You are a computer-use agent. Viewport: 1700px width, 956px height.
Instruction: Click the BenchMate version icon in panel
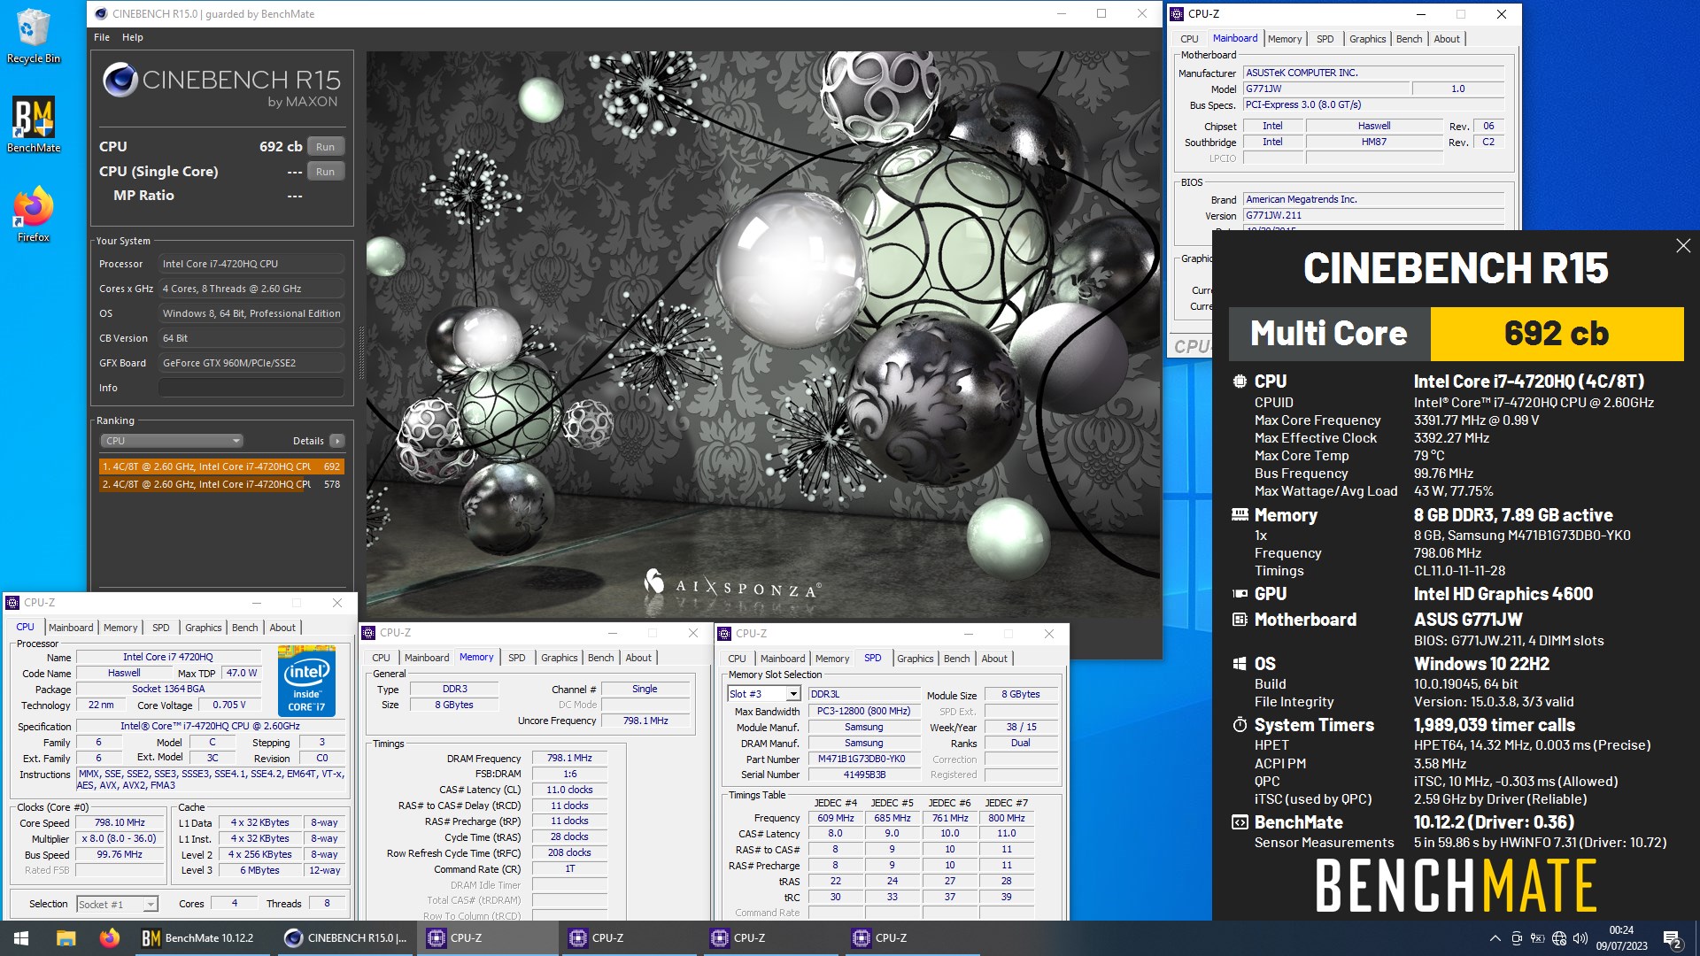point(1240,822)
